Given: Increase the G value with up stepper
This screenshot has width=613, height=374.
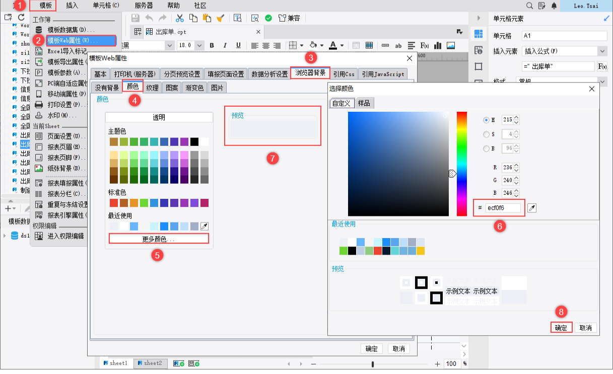Looking at the screenshot, I should 516,178.
